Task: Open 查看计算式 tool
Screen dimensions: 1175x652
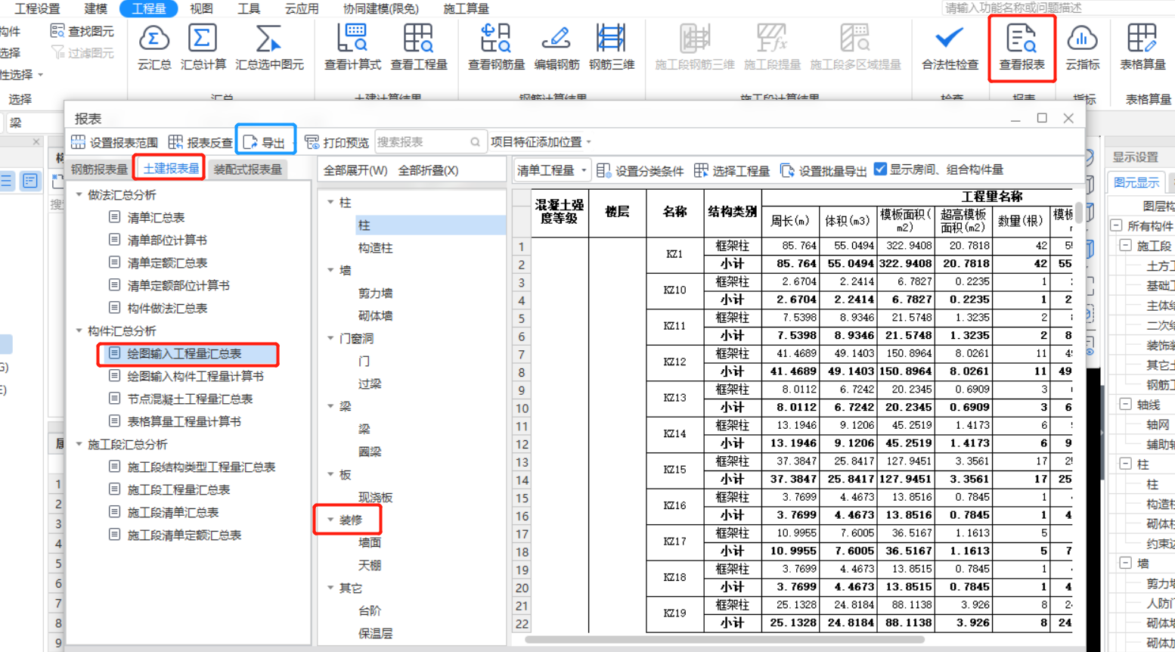Action: pyautogui.click(x=352, y=48)
